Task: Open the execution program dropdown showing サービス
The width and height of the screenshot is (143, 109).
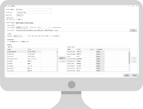Action: [20, 15]
